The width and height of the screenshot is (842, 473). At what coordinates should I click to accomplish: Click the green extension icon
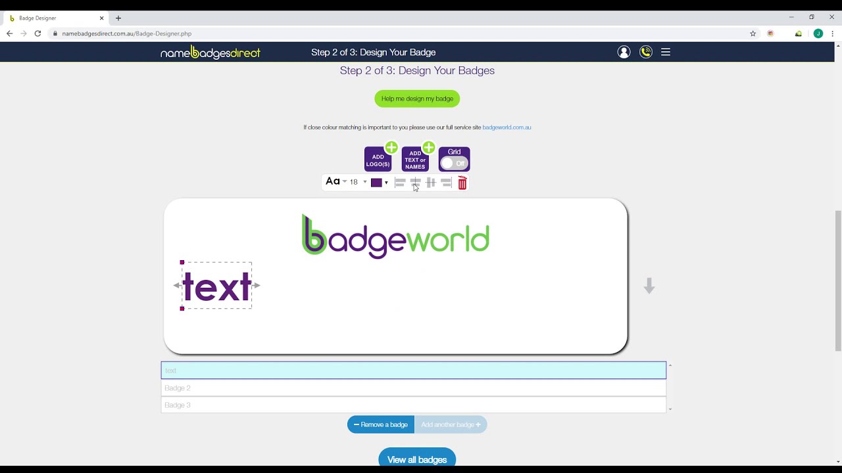pyautogui.click(x=799, y=34)
